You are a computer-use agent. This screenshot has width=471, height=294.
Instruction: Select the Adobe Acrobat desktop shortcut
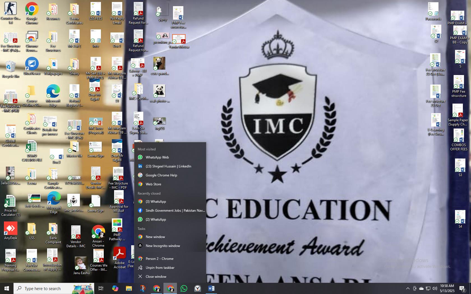(x=120, y=258)
